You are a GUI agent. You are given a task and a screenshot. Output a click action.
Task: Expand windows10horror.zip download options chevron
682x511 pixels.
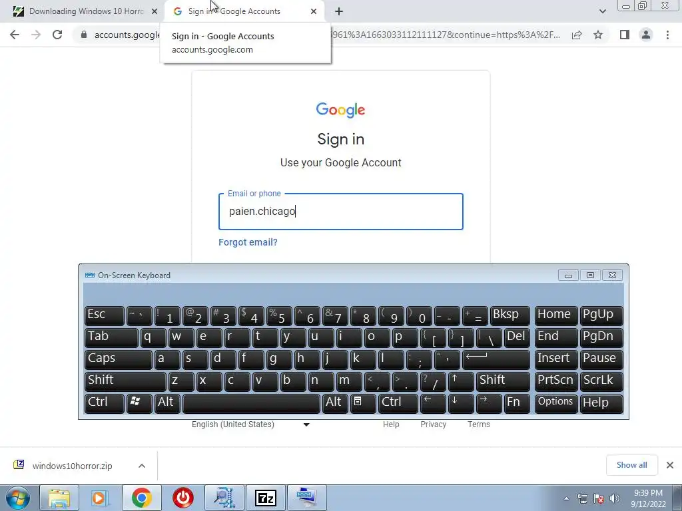(x=142, y=466)
